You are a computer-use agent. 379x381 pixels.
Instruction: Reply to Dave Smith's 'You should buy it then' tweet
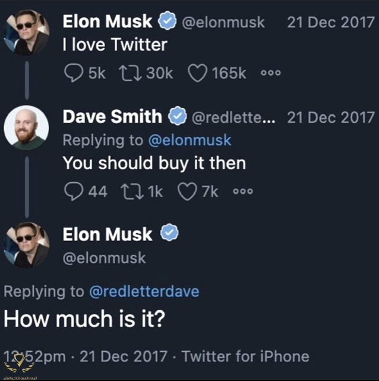pyautogui.click(x=74, y=191)
